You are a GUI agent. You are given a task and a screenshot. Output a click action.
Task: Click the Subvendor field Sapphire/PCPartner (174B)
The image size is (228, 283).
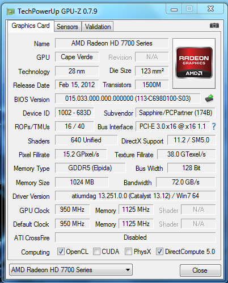tap(175, 113)
